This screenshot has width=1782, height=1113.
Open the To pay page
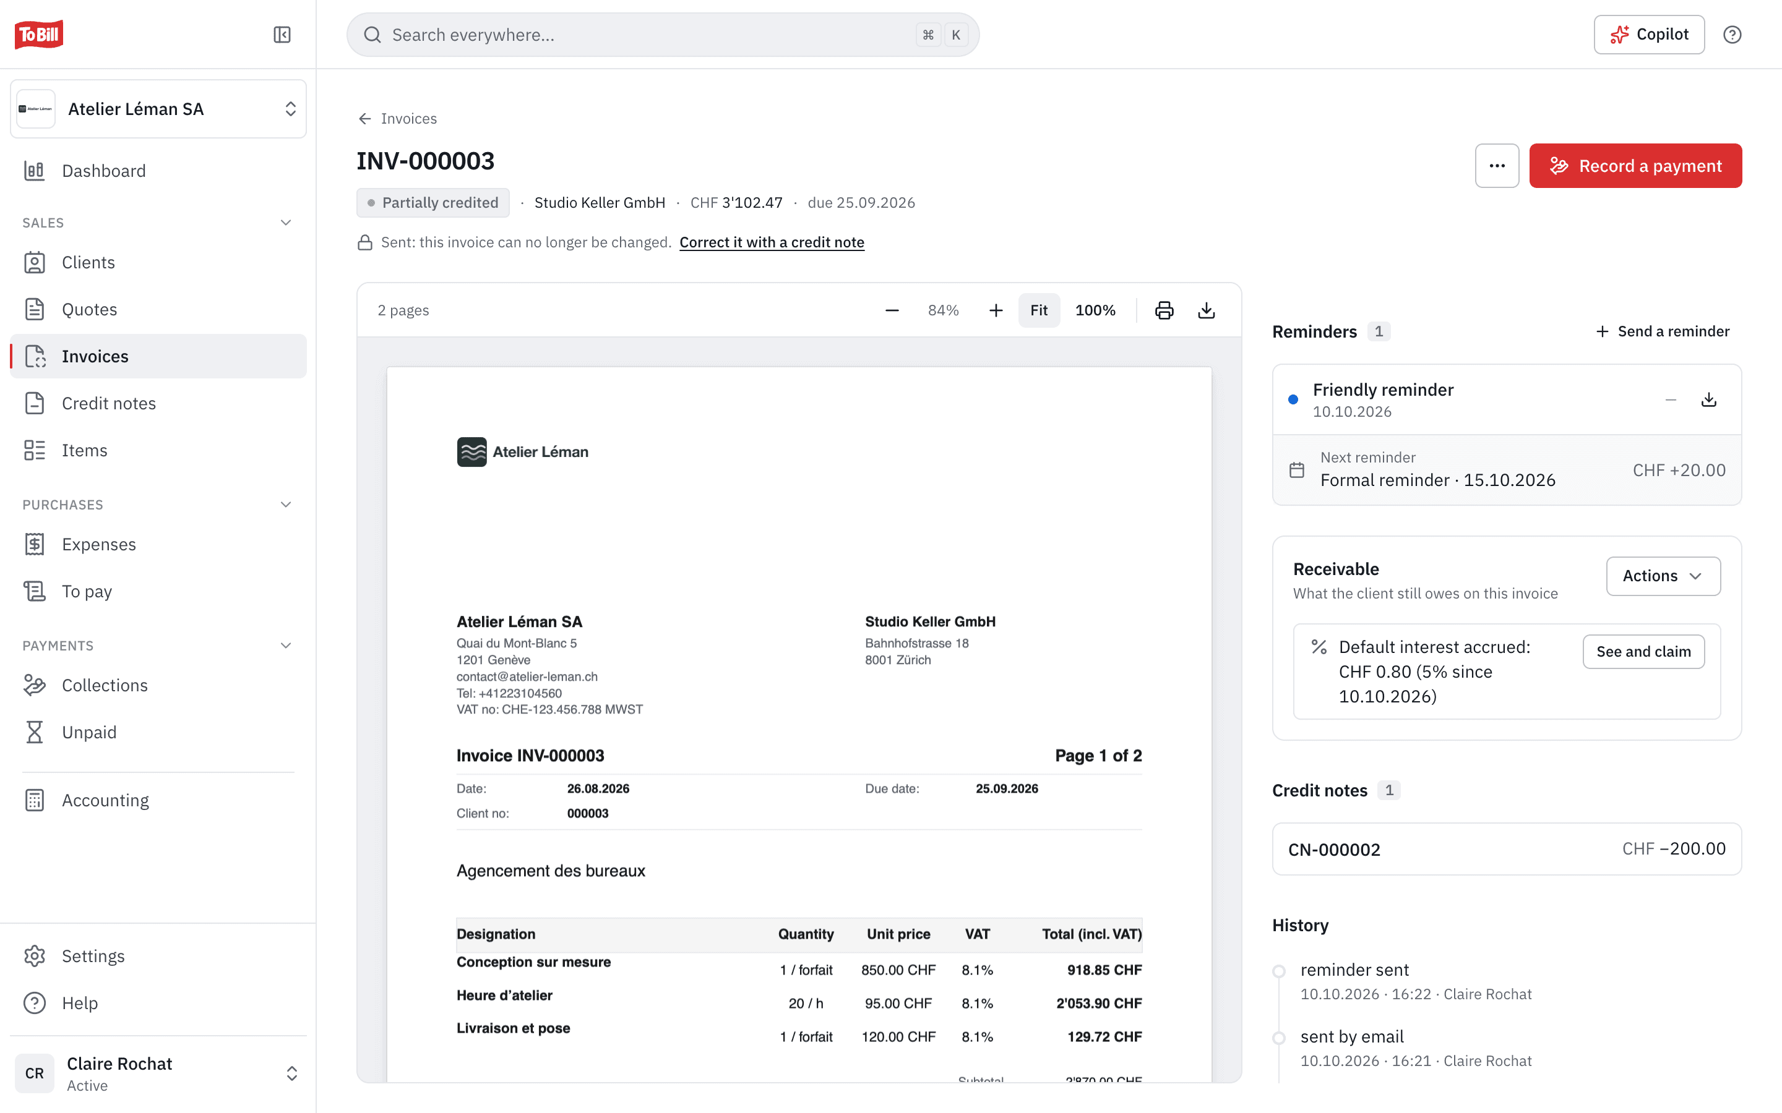[x=158, y=591]
